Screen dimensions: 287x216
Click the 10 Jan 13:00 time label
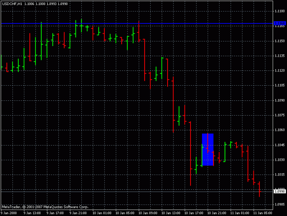pyautogui.click(x=171, y=213)
